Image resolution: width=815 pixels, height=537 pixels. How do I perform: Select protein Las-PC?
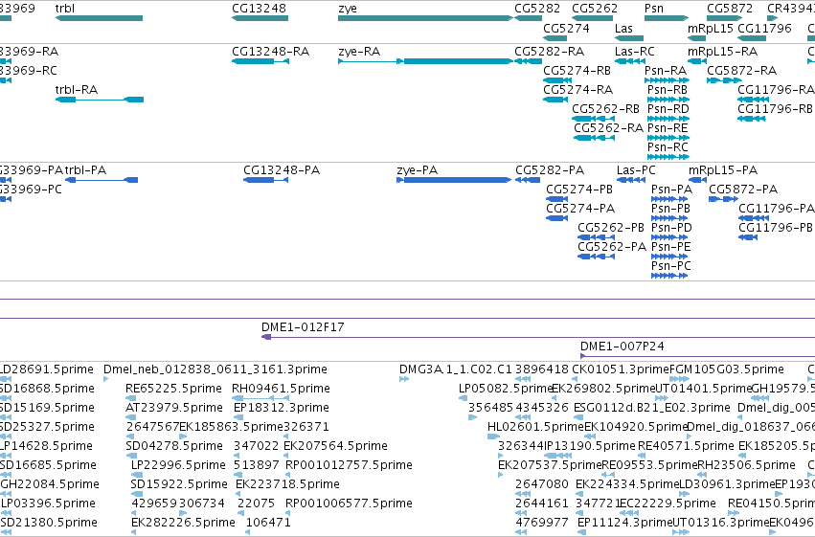coord(631,180)
